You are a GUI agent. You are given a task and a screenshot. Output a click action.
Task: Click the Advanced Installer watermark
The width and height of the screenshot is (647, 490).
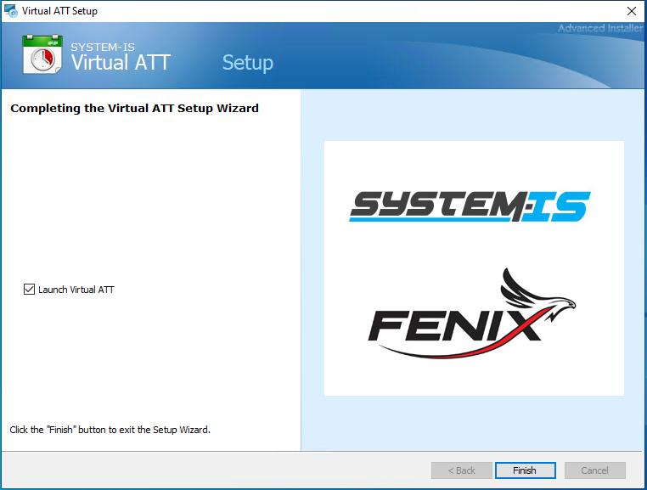599,29
